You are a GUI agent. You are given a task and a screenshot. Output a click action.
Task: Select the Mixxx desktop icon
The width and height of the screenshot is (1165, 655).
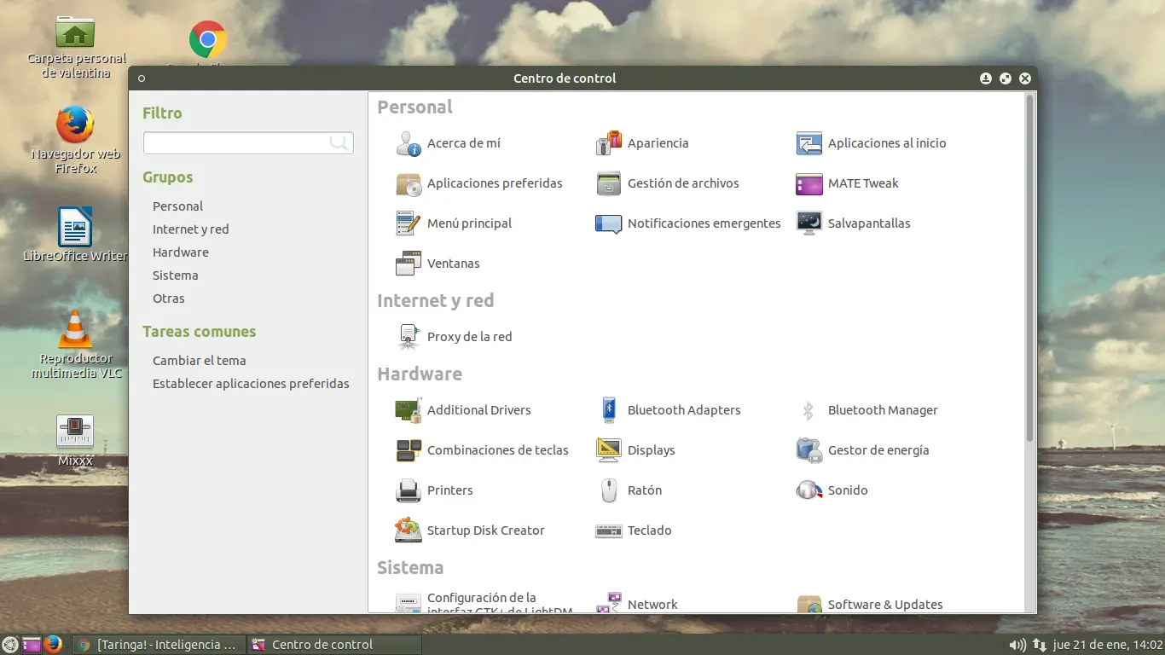pyautogui.click(x=75, y=441)
